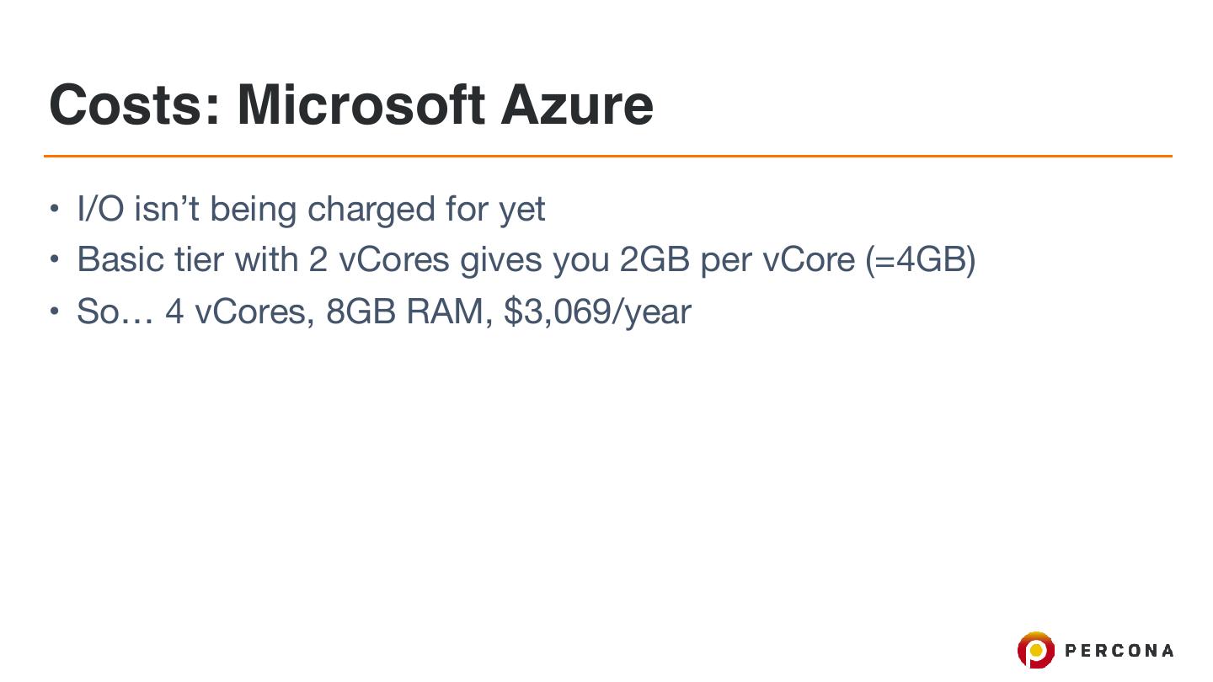The width and height of the screenshot is (1213, 682).
Task: Click the PERCONA wordmark text
Action: click(x=1119, y=650)
